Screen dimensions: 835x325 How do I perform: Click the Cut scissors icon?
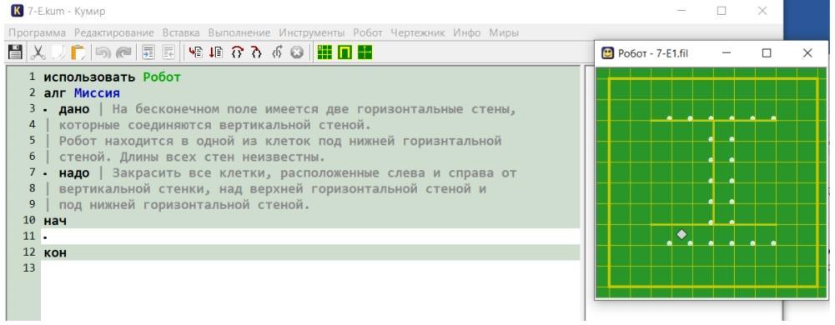(x=38, y=52)
